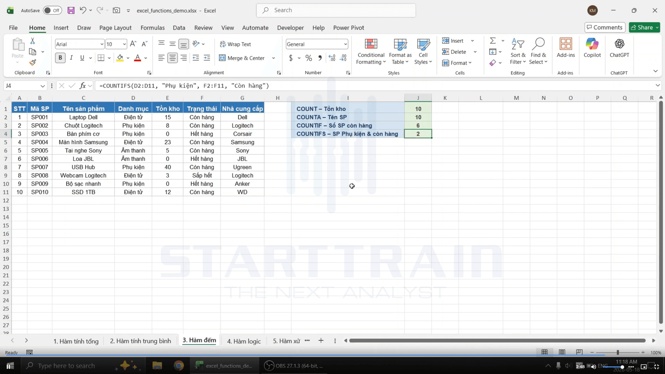Open the '4. Hàm logic' sheet tab
Image resolution: width=665 pixels, height=374 pixels.
(244, 341)
